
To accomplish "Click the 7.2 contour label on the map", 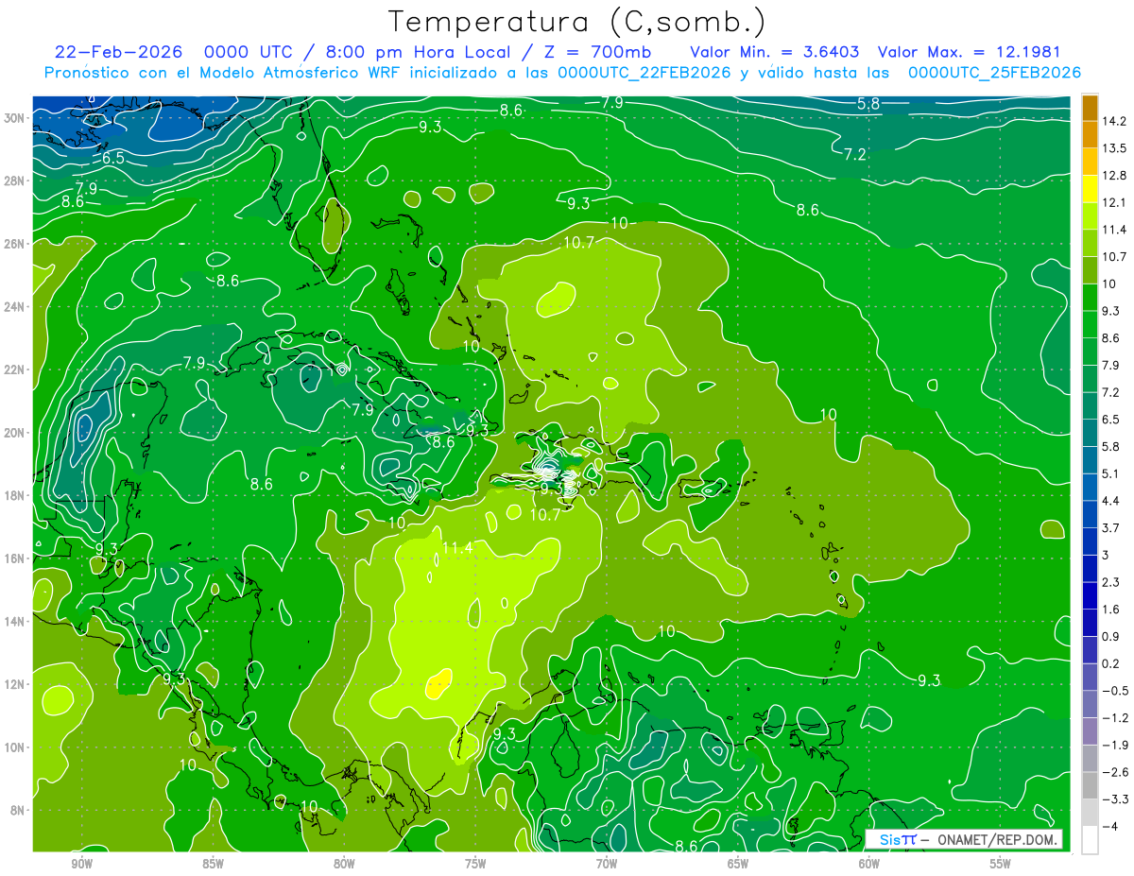I will (854, 154).
